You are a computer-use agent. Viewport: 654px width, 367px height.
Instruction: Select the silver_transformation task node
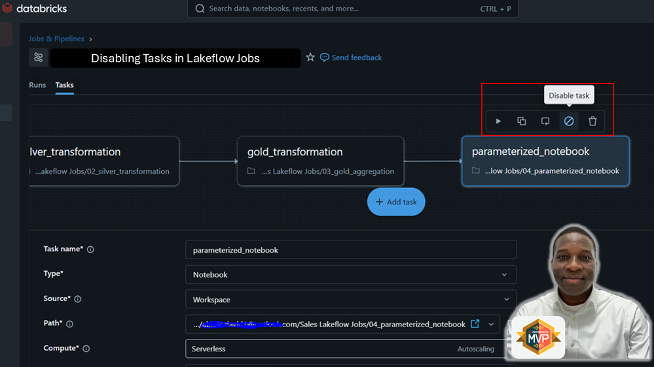pos(104,161)
